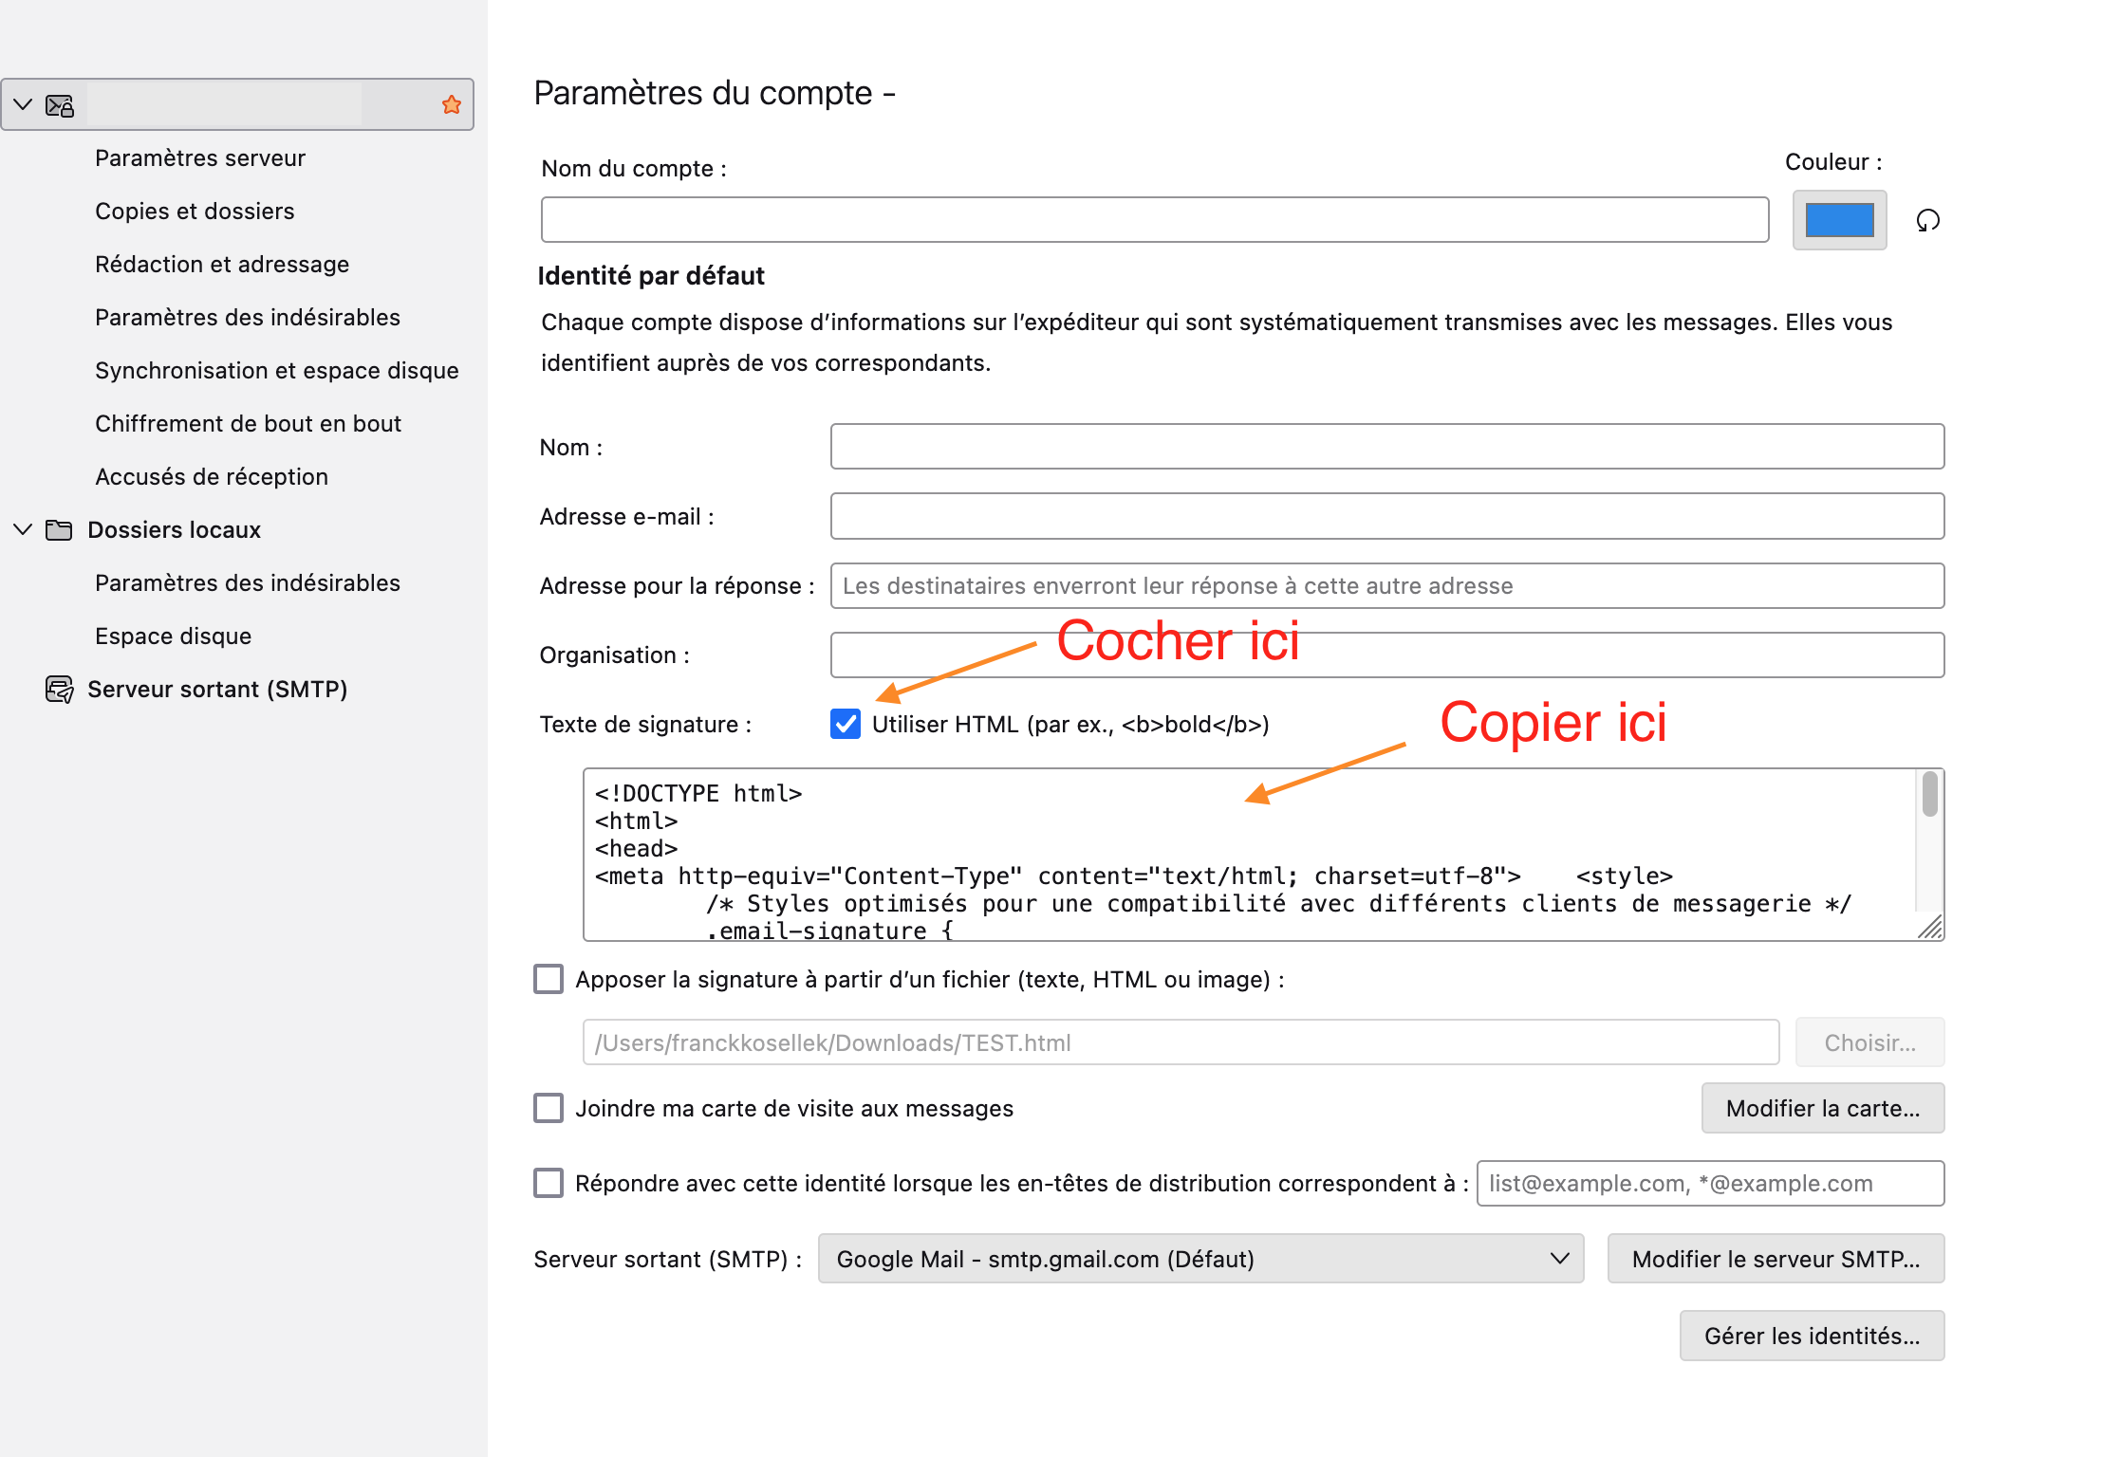
Task: Click the reset color arrow icon
Action: 1927,220
